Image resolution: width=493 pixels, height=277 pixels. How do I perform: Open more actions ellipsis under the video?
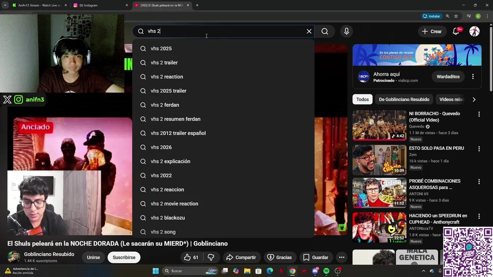(x=342, y=257)
